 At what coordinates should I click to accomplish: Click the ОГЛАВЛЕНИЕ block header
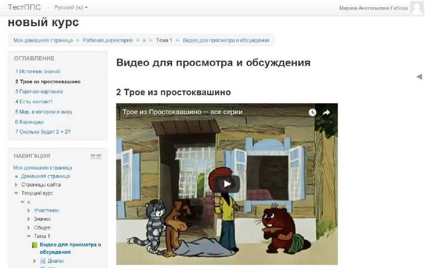tap(34, 58)
